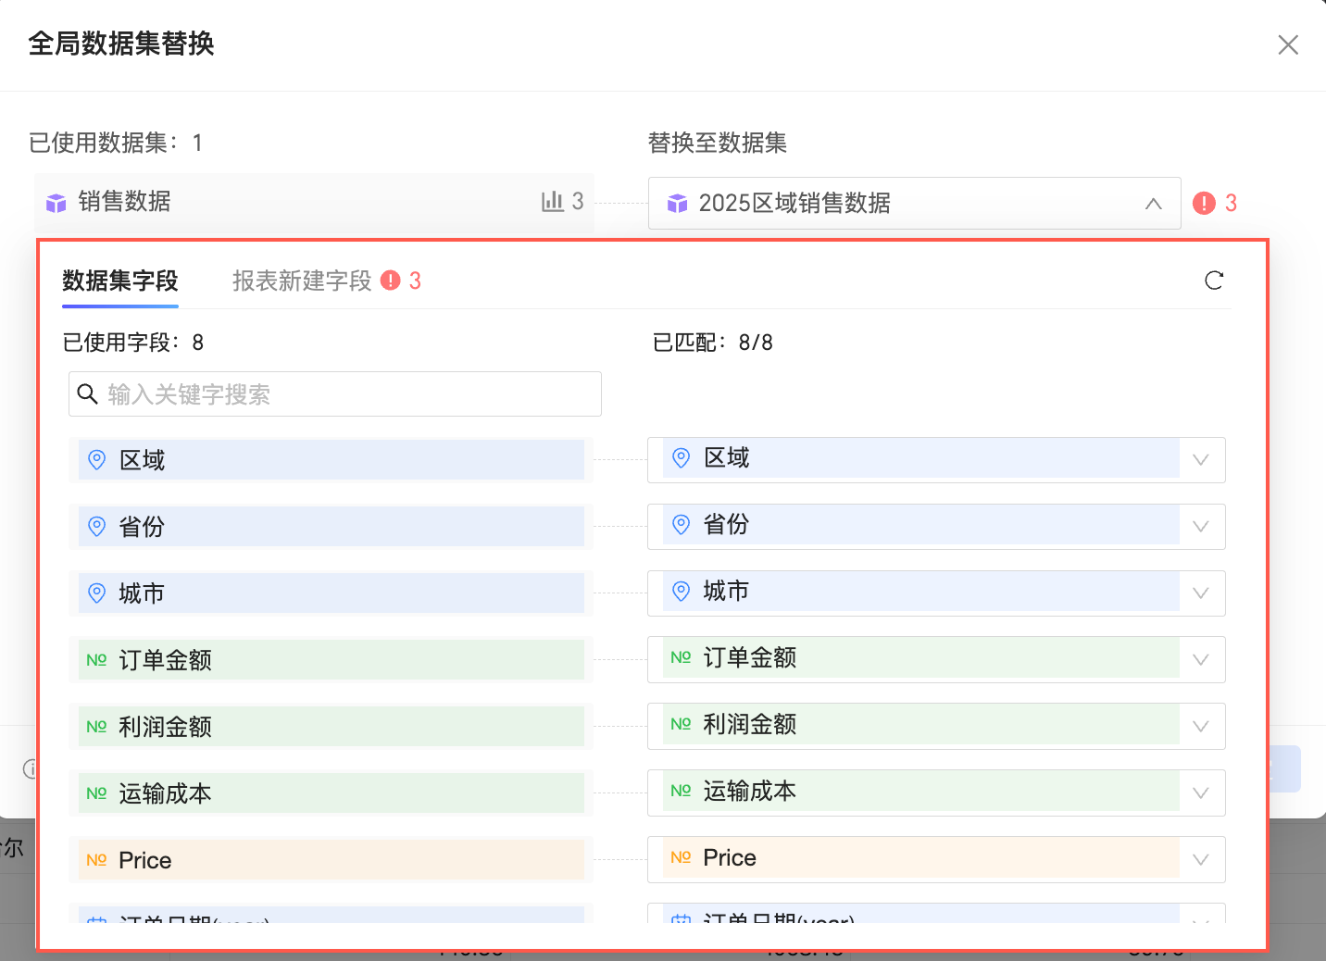
Task: Click number icon of used field 订单金额
Action: tap(96, 660)
